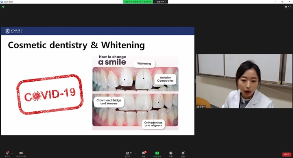Expand audio options caret next to microphone
The image size is (293, 158).
click(12, 153)
